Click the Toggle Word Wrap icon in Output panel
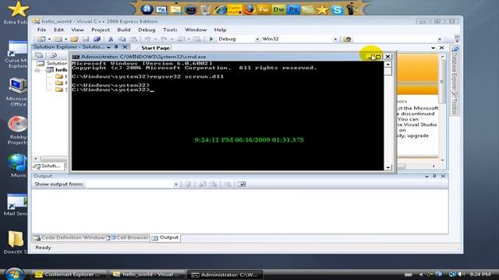Image resolution: width=499 pixels, height=280 pixels. [242, 184]
